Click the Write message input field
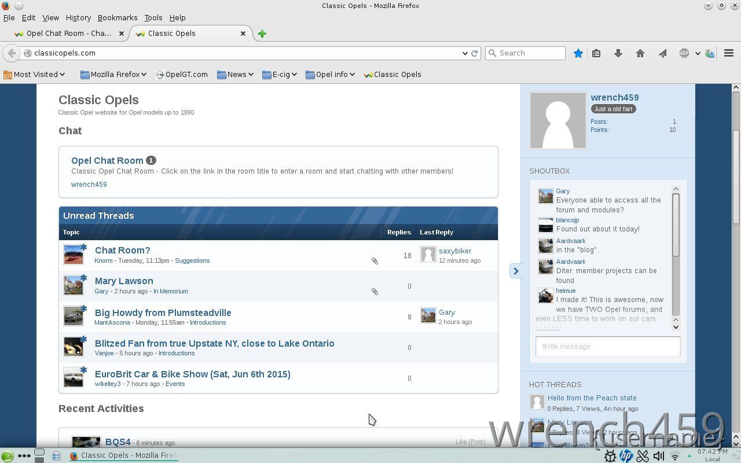The height and width of the screenshot is (463, 741). point(607,346)
